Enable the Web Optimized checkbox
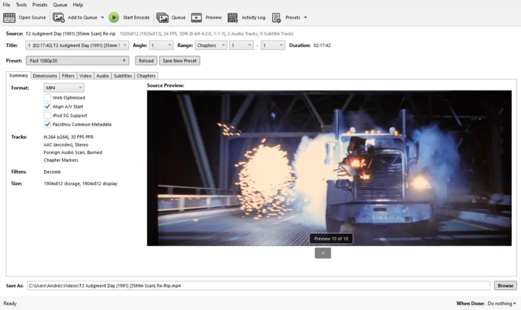This screenshot has height=310, width=521. click(47, 98)
